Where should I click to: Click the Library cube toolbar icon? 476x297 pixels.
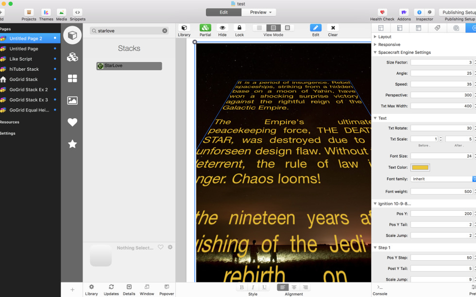[184, 28]
